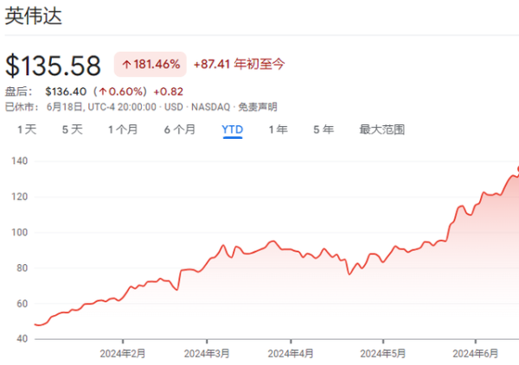Click the latest price dot on chart

click(x=518, y=169)
